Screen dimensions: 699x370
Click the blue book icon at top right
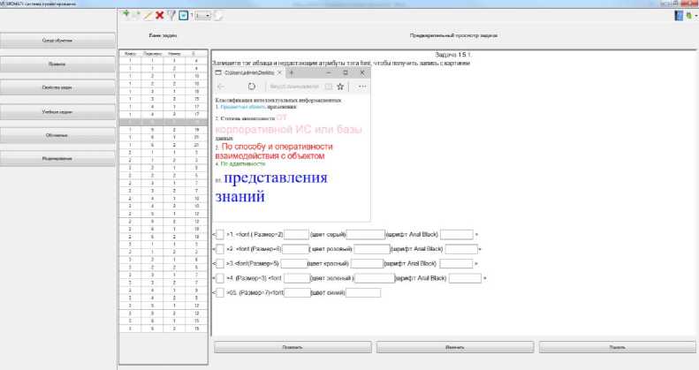(x=679, y=15)
